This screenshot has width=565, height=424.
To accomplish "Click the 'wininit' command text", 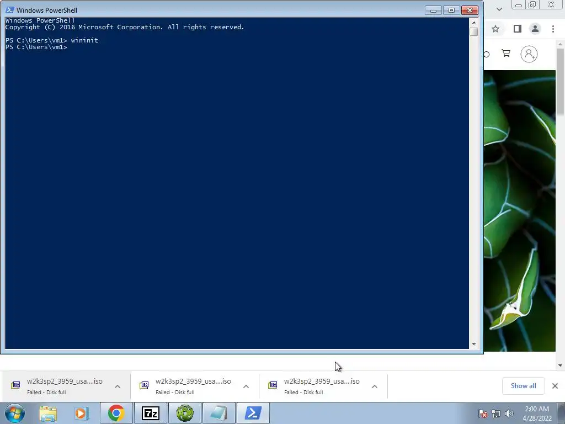I will click(84, 40).
